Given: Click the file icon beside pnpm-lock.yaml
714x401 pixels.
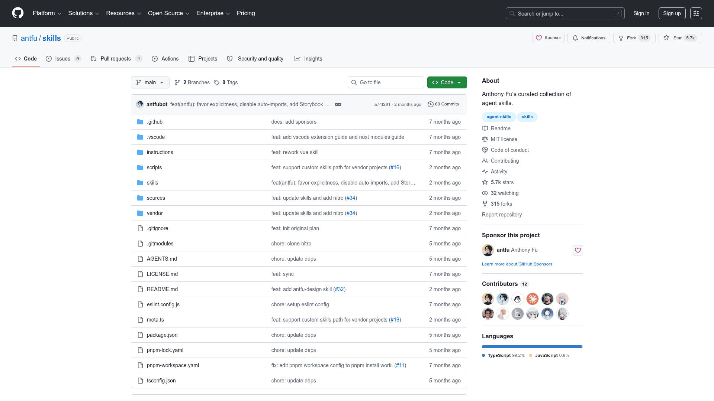Looking at the screenshot, I should [140, 350].
